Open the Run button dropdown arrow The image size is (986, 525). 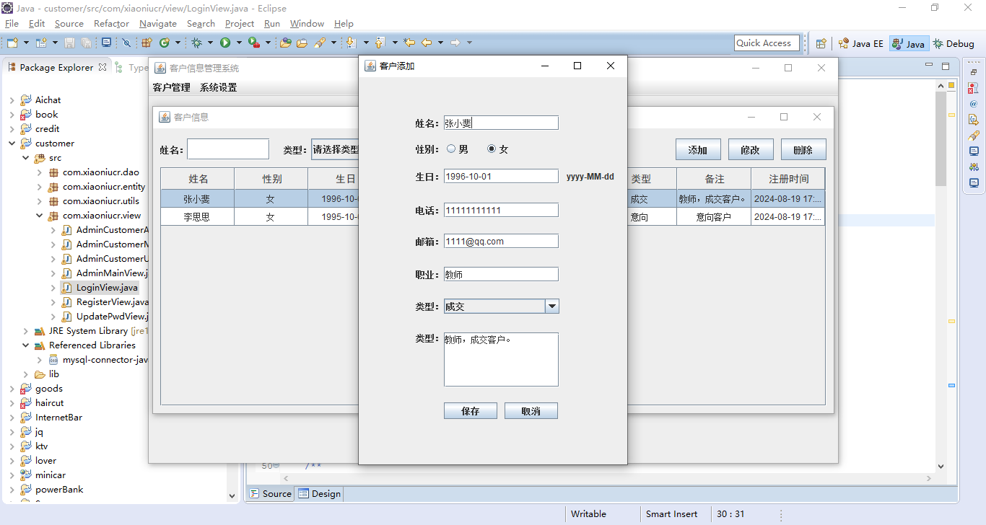[x=238, y=43]
